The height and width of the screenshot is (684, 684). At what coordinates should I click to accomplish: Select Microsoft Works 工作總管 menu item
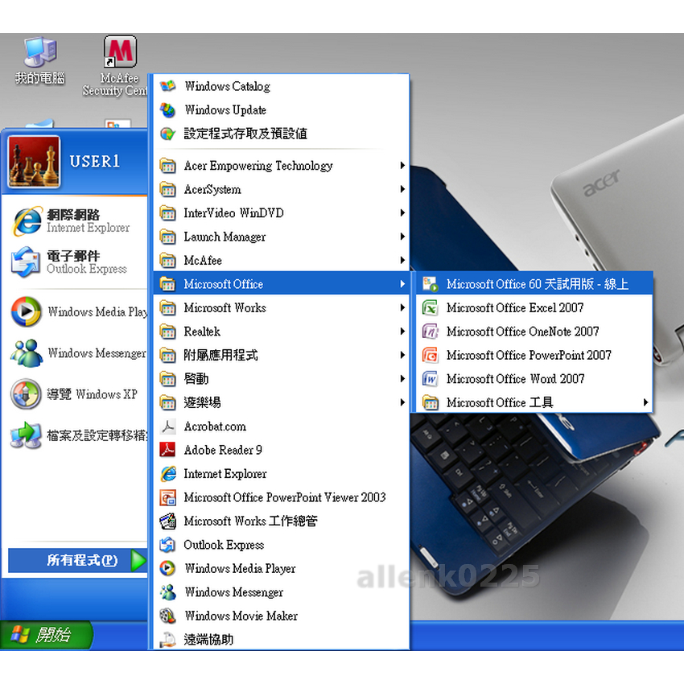point(250,521)
